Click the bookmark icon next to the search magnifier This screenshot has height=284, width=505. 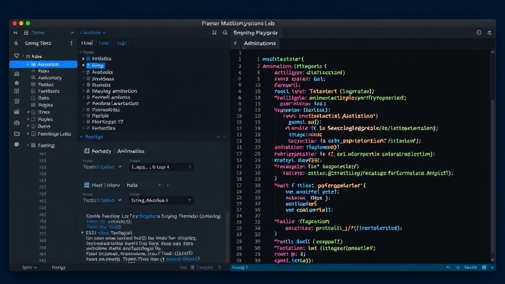[x=215, y=33]
